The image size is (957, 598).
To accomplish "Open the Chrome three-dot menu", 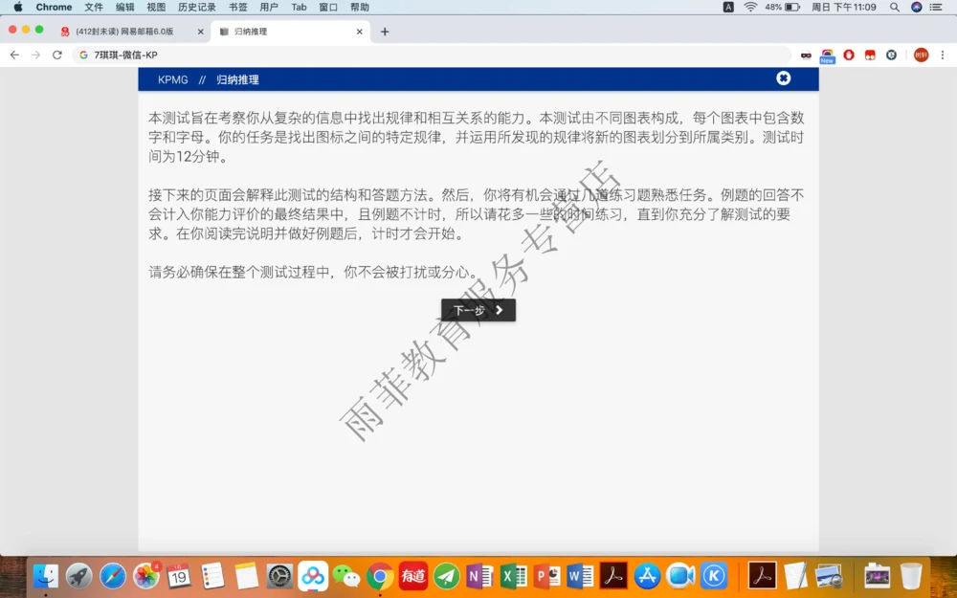I will click(x=944, y=55).
